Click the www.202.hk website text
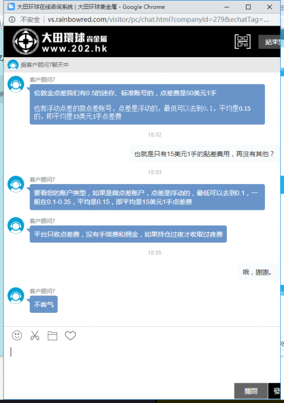The width and height of the screenshot is (284, 403). click(75, 49)
